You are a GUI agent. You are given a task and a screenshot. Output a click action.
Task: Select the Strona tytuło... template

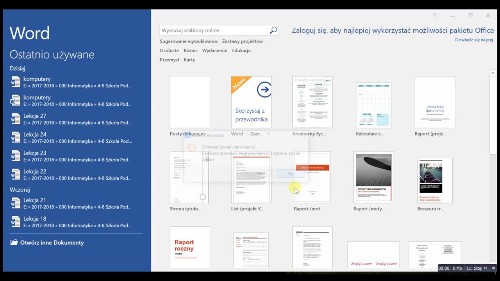pyautogui.click(x=190, y=177)
